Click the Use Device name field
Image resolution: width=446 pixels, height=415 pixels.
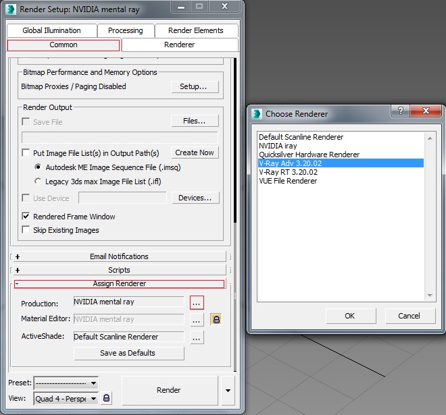[122, 198]
